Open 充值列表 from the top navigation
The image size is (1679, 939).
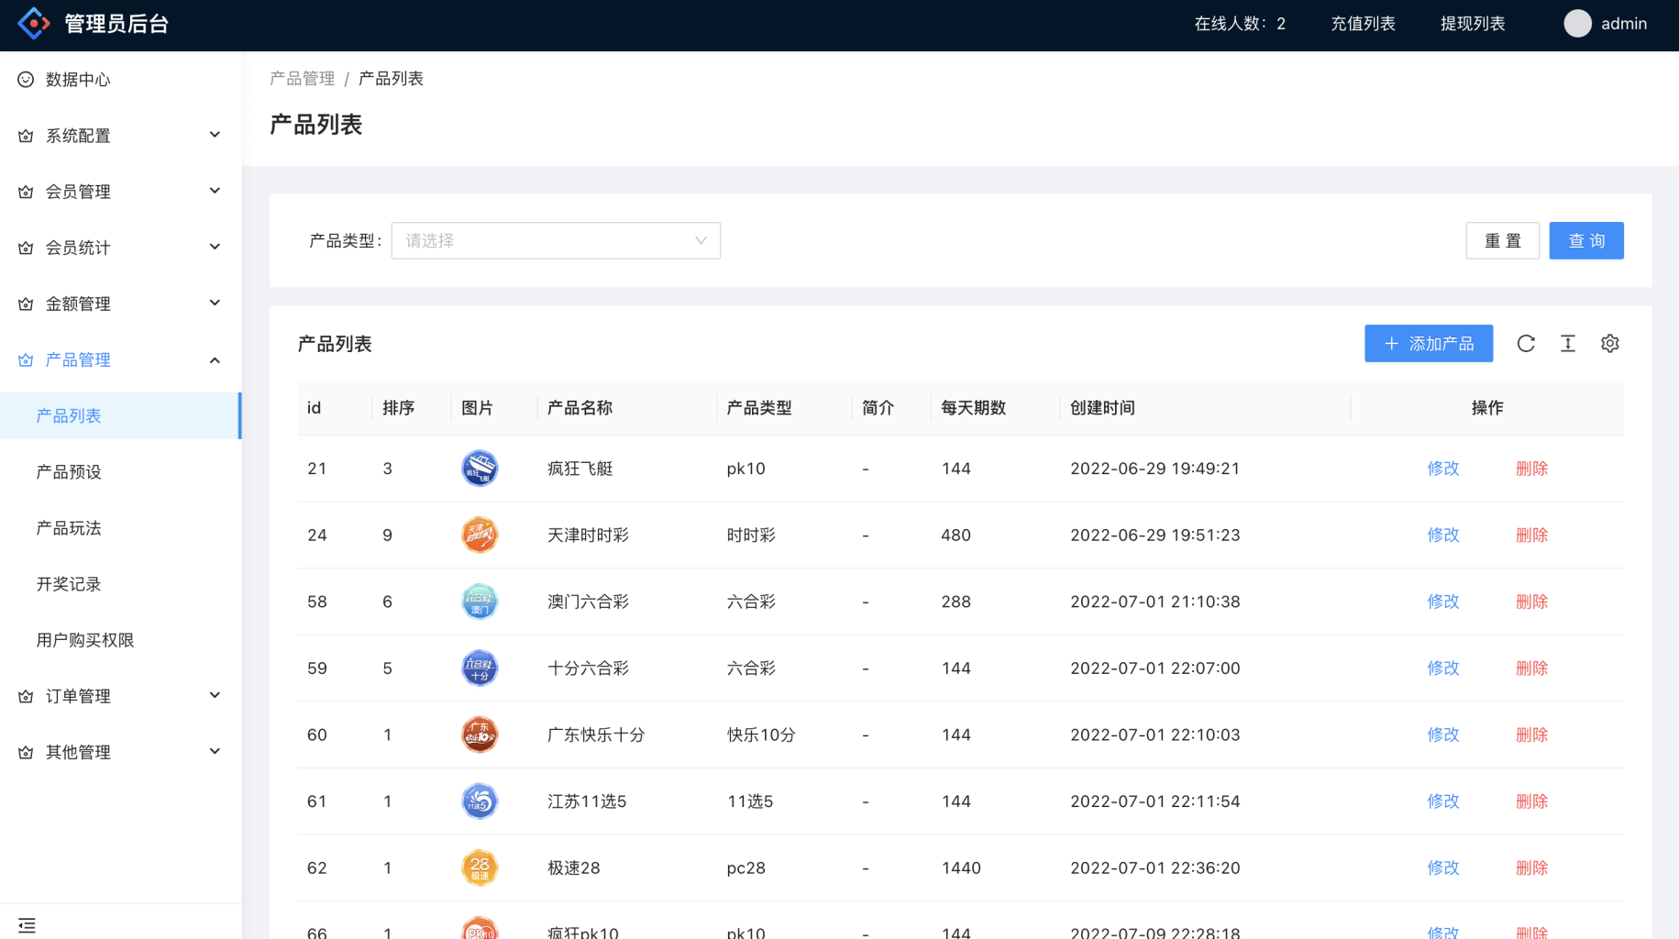(1363, 23)
